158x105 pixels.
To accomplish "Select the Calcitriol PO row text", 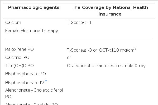I will point(17,58).
